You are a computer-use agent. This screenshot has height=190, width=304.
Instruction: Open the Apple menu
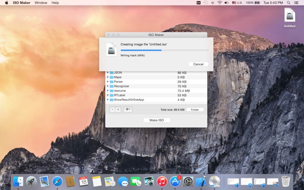coord(7,3)
